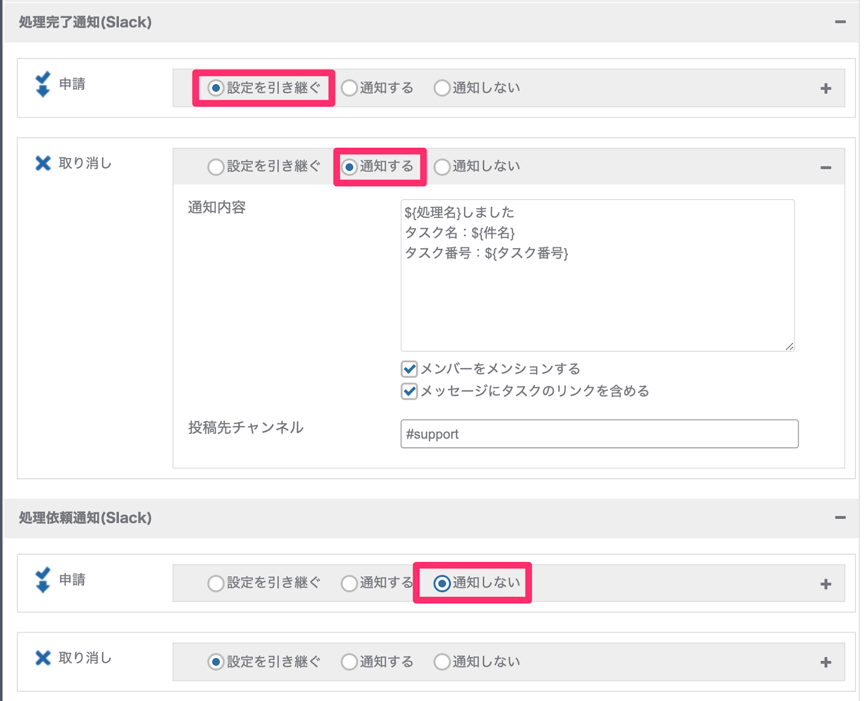Select 通知しない for 処理完了通知 取り消し
Viewport: 868px width, 701px height.
[x=442, y=167]
